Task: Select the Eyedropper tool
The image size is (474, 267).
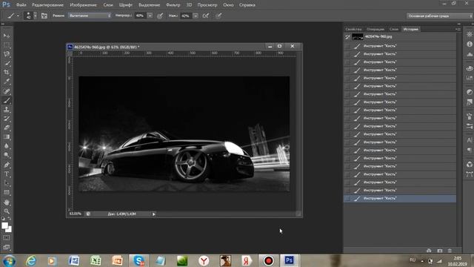Action: [x=7, y=82]
